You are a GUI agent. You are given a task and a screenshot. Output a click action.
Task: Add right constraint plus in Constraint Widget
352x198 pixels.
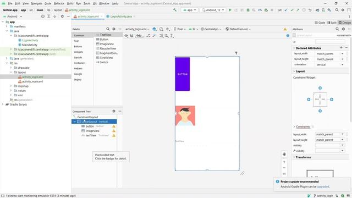(331, 100)
